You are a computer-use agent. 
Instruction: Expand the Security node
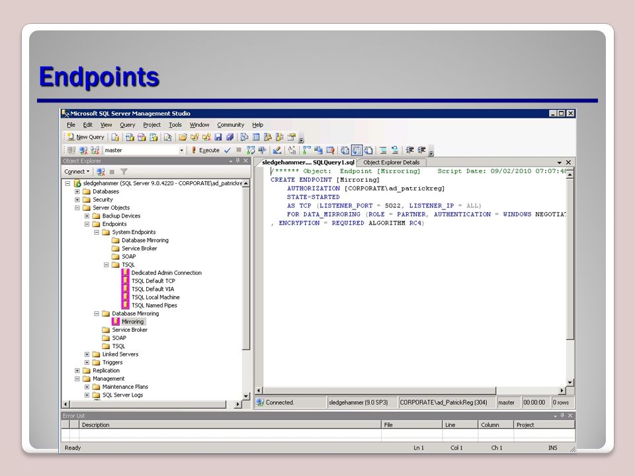coord(77,200)
